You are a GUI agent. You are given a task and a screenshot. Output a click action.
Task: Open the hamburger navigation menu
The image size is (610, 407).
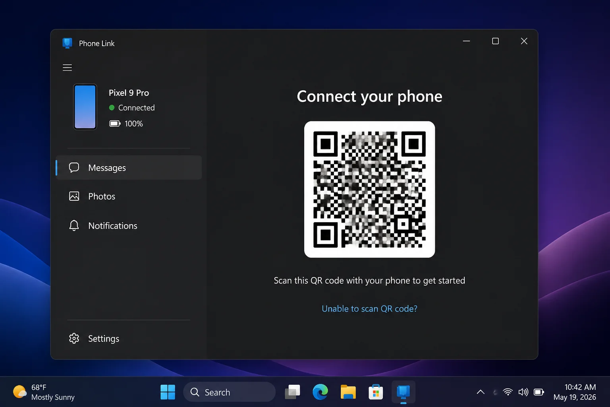(x=67, y=68)
